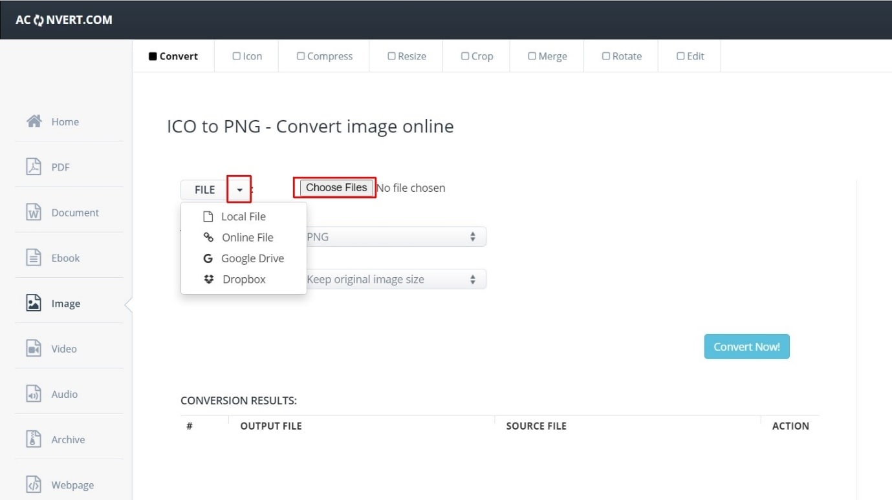Viewport: 892px width, 500px height.
Task: Click the Home icon in sidebar
Action: (34, 121)
